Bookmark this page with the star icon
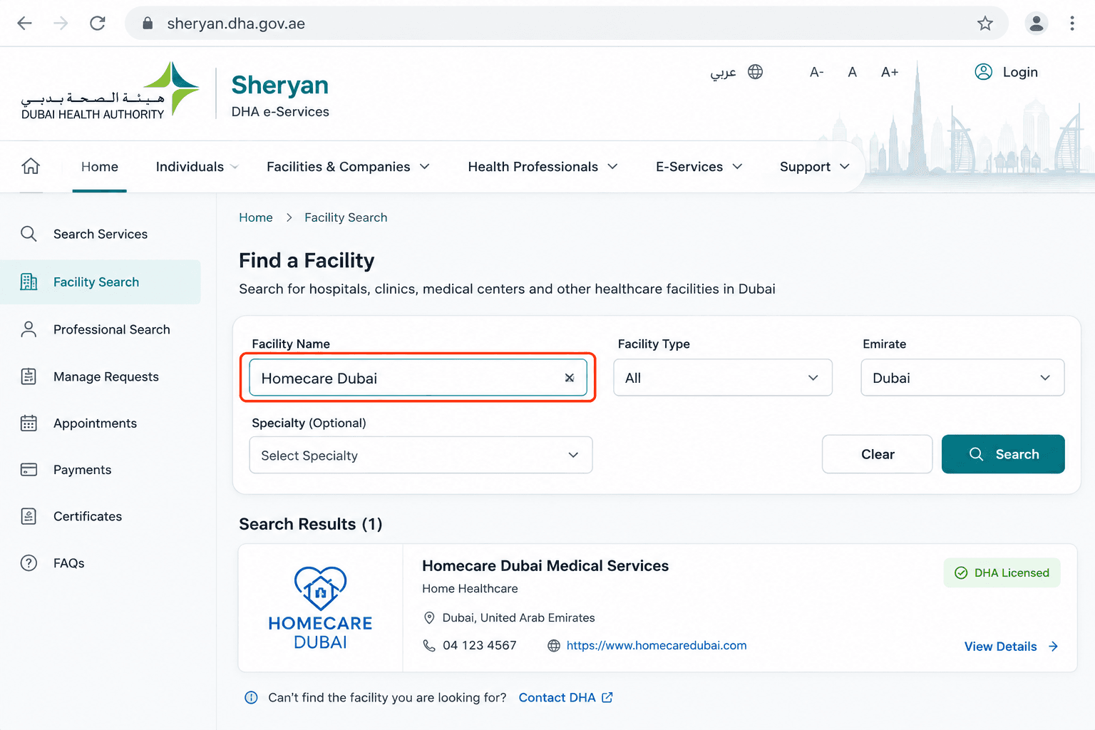Image resolution: width=1095 pixels, height=730 pixels. click(985, 24)
